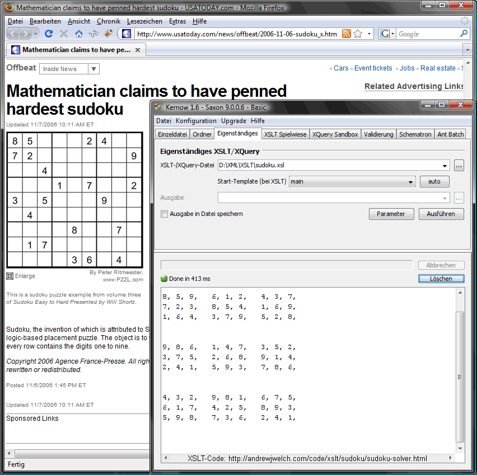477x475 pixels.
Task: Switch to Ant Batch tab
Action: tap(450, 134)
